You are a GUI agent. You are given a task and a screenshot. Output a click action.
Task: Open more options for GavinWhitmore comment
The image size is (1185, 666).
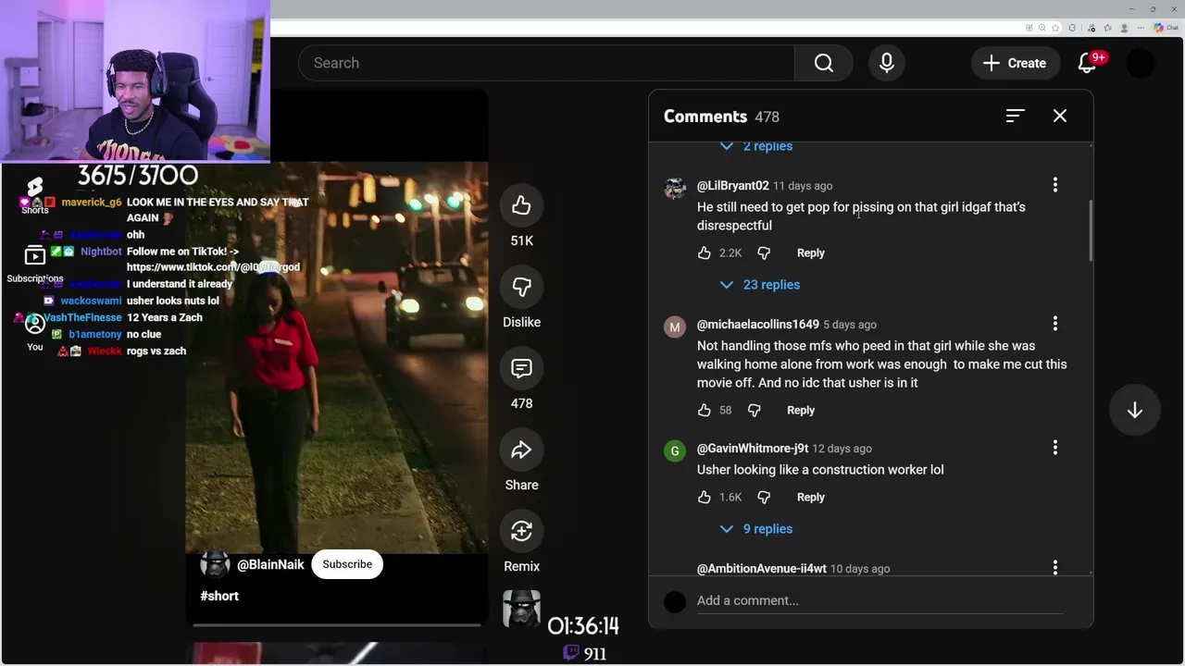(1054, 448)
